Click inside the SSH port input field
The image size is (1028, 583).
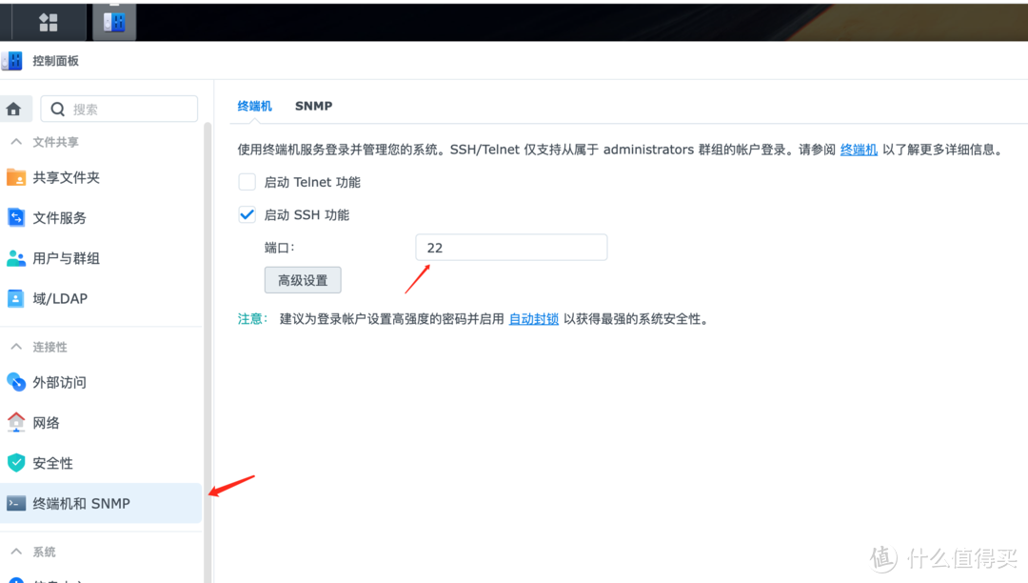[511, 247]
